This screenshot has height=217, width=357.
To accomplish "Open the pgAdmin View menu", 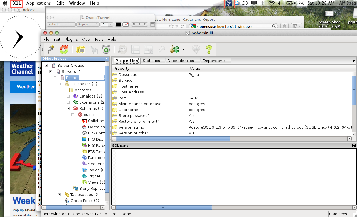I will (x=86, y=39).
